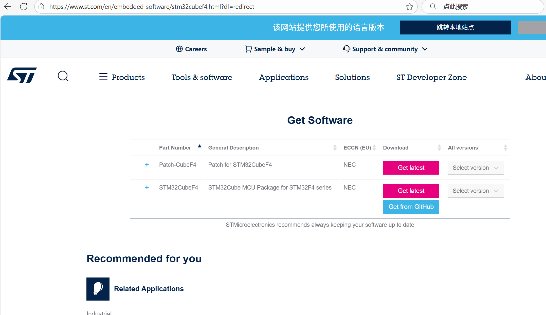Open the Applications menu
This screenshot has height=315, width=546.
coord(284,77)
